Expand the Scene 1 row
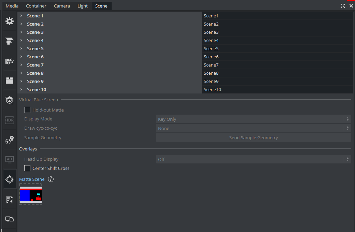This screenshot has width=355, height=232. tap(21, 16)
